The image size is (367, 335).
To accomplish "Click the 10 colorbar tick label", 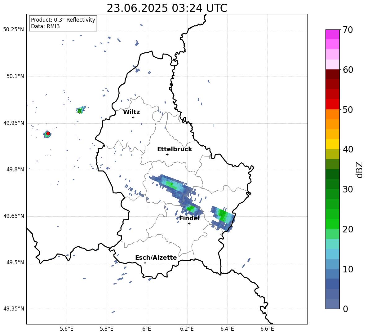I will (348, 269).
